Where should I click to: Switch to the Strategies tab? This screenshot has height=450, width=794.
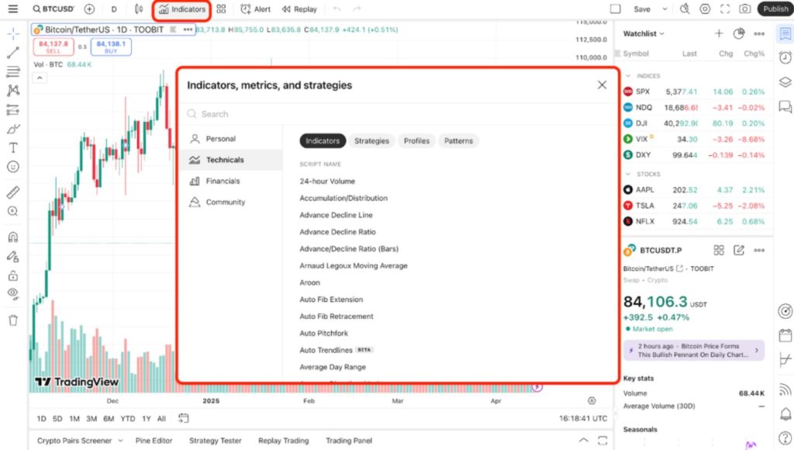coord(371,141)
